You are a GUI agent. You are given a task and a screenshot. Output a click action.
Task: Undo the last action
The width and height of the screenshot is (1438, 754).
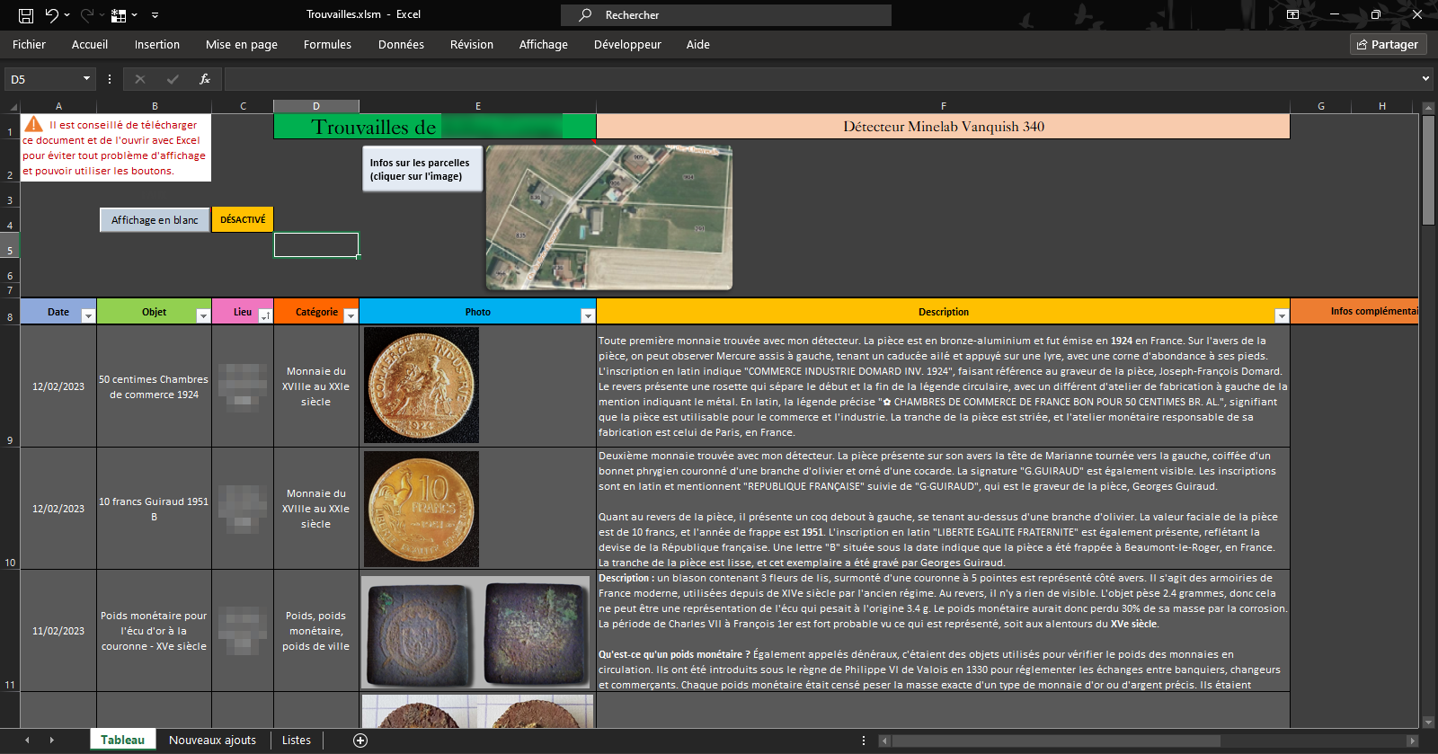(x=52, y=15)
